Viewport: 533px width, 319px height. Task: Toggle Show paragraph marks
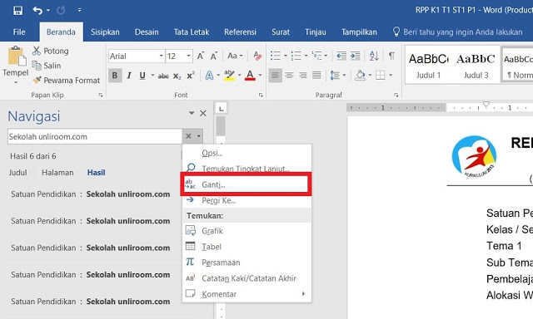pos(391,56)
